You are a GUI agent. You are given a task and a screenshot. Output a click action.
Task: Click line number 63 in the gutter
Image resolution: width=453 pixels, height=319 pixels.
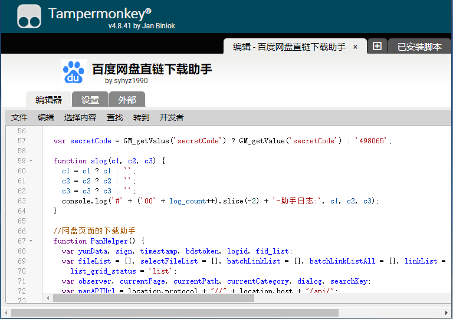click(x=22, y=201)
